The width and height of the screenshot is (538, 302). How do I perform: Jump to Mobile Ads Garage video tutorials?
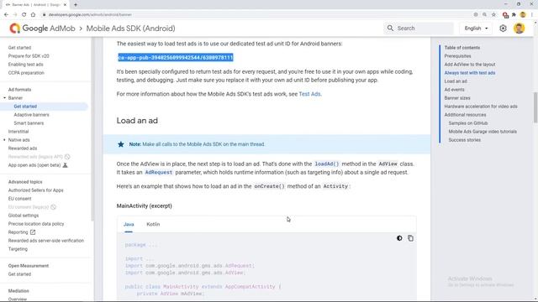pos(483,132)
